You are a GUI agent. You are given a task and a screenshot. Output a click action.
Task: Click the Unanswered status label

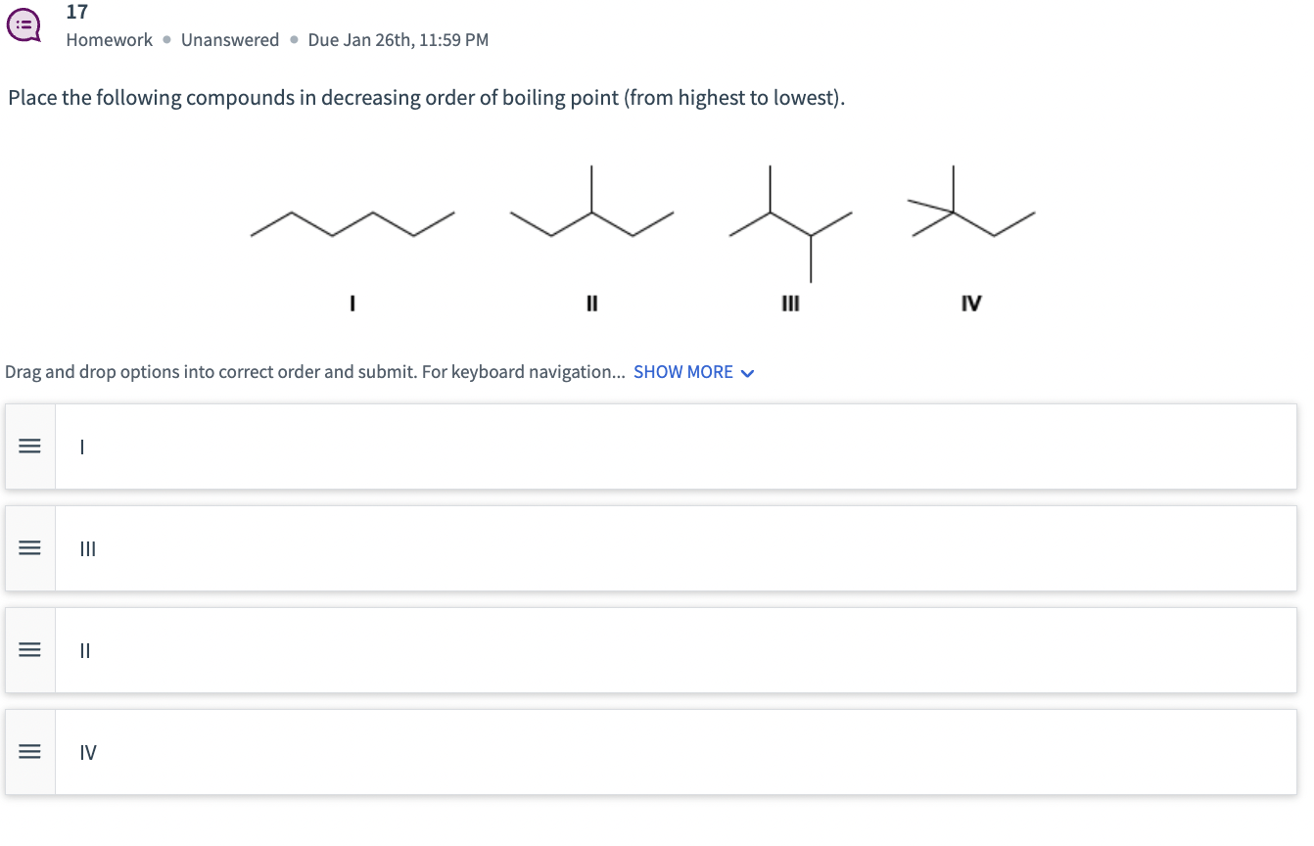click(x=230, y=40)
